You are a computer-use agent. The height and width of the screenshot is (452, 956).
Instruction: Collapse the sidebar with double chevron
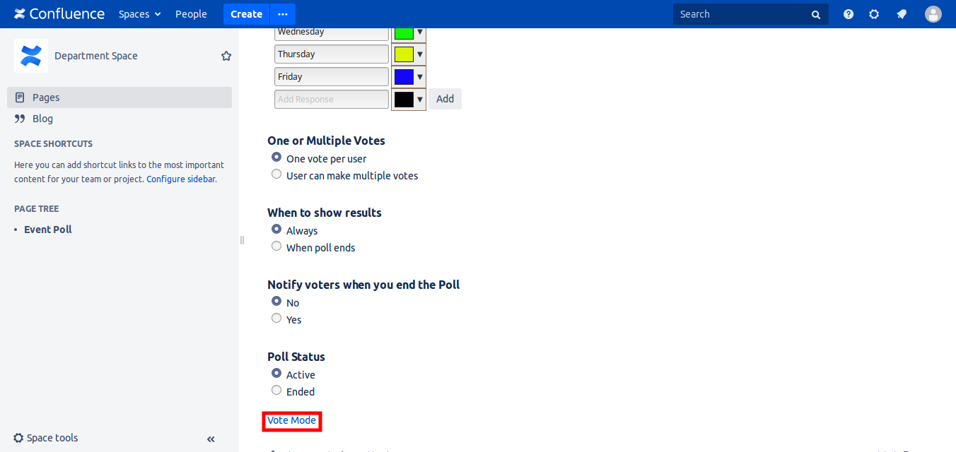point(211,439)
